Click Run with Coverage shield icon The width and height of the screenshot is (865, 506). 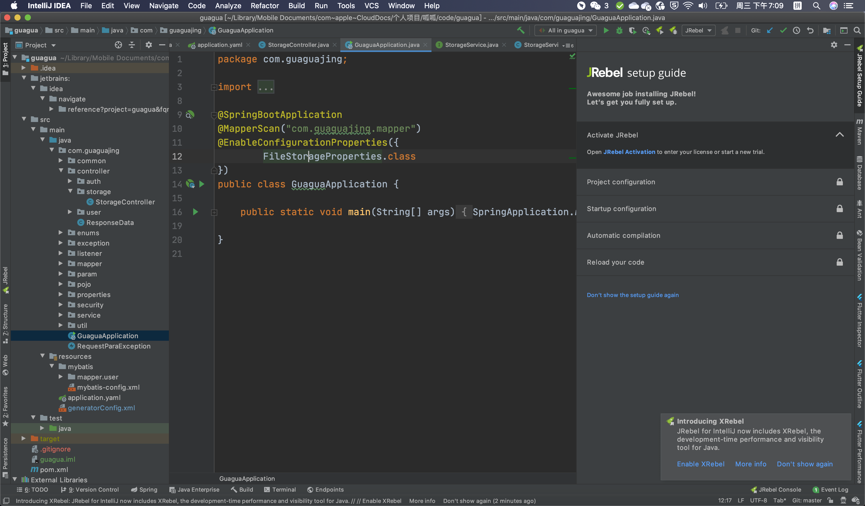point(632,30)
